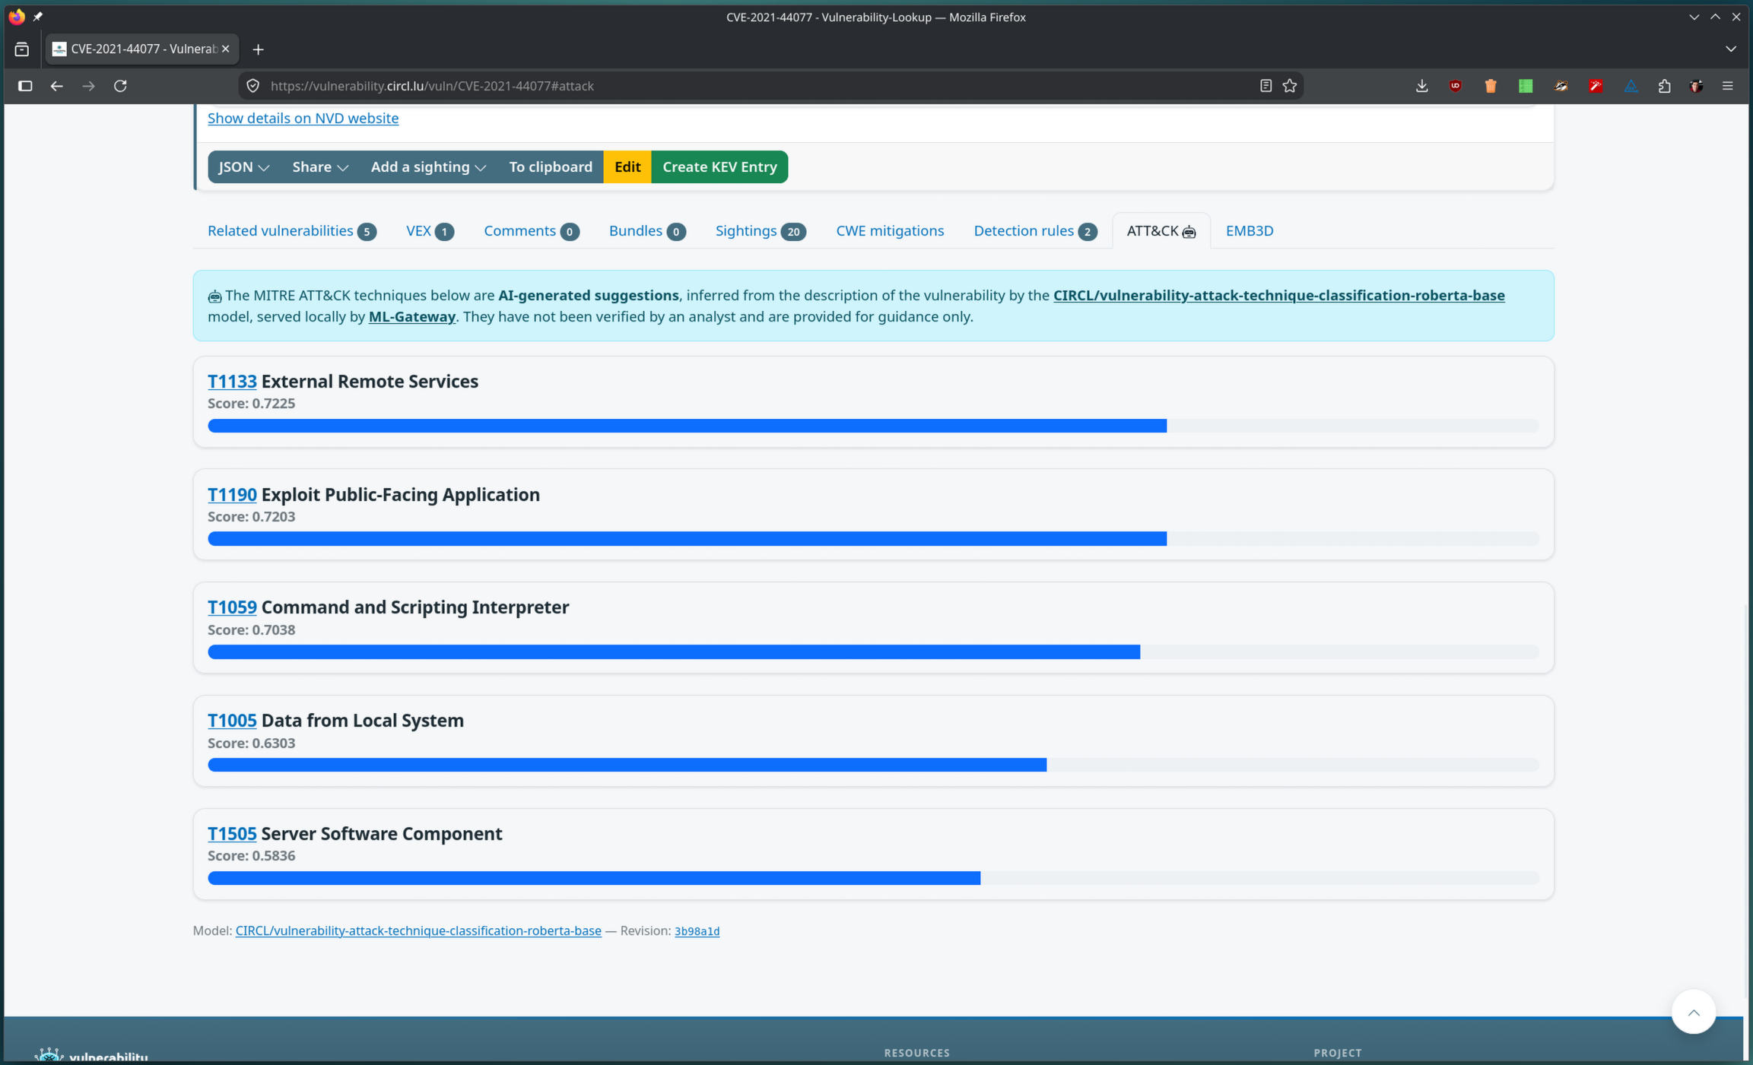Viewport: 1753px width, 1065px height.
Task: Switch to Detection rules tab
Action: (1034, 230)
